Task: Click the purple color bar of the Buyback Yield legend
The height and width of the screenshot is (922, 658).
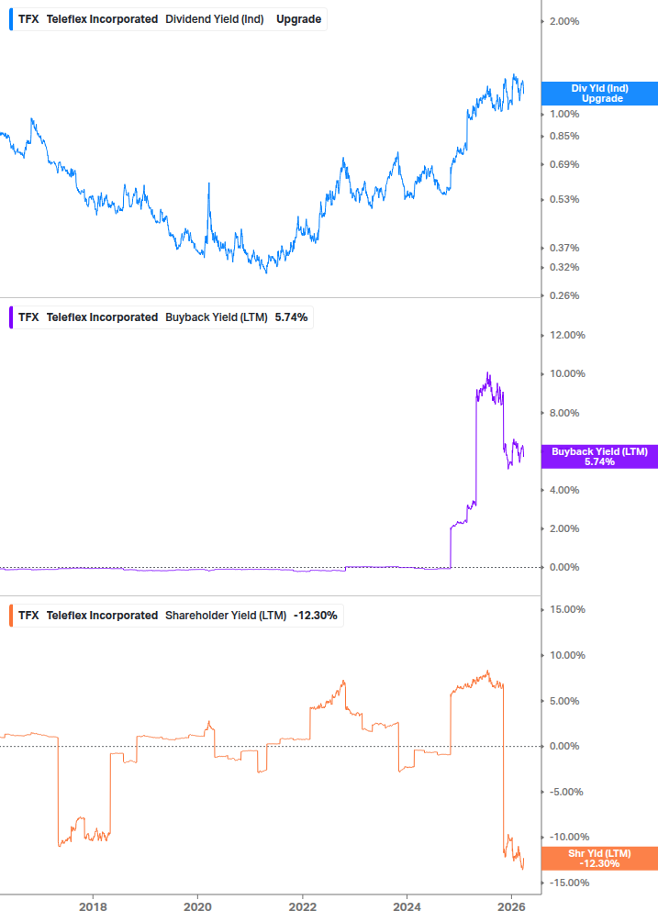Action: pos(11,317)
